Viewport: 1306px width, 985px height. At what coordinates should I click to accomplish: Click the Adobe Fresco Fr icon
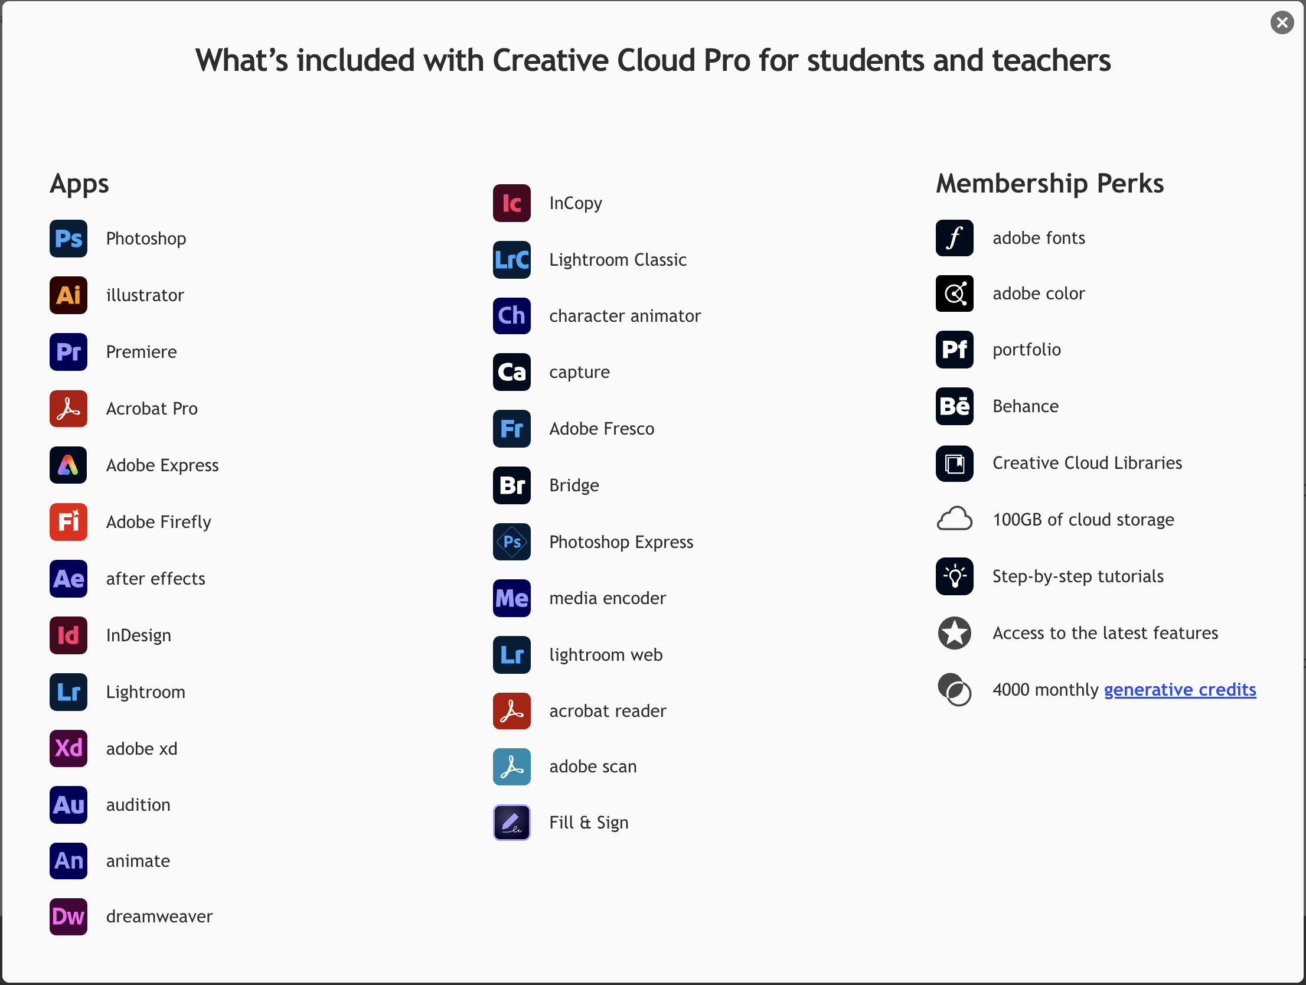(512, 429)
